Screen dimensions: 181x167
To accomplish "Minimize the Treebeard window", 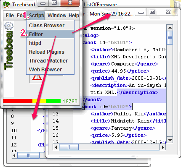I will point(43,3).
